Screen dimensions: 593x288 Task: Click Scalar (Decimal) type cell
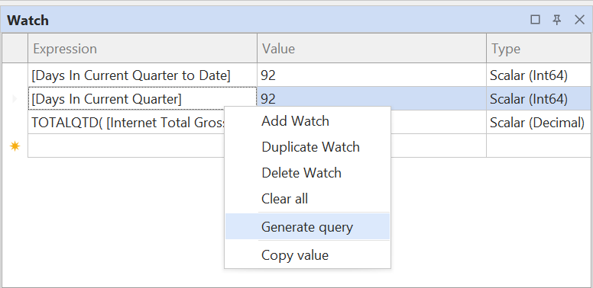tap(539, 123)
